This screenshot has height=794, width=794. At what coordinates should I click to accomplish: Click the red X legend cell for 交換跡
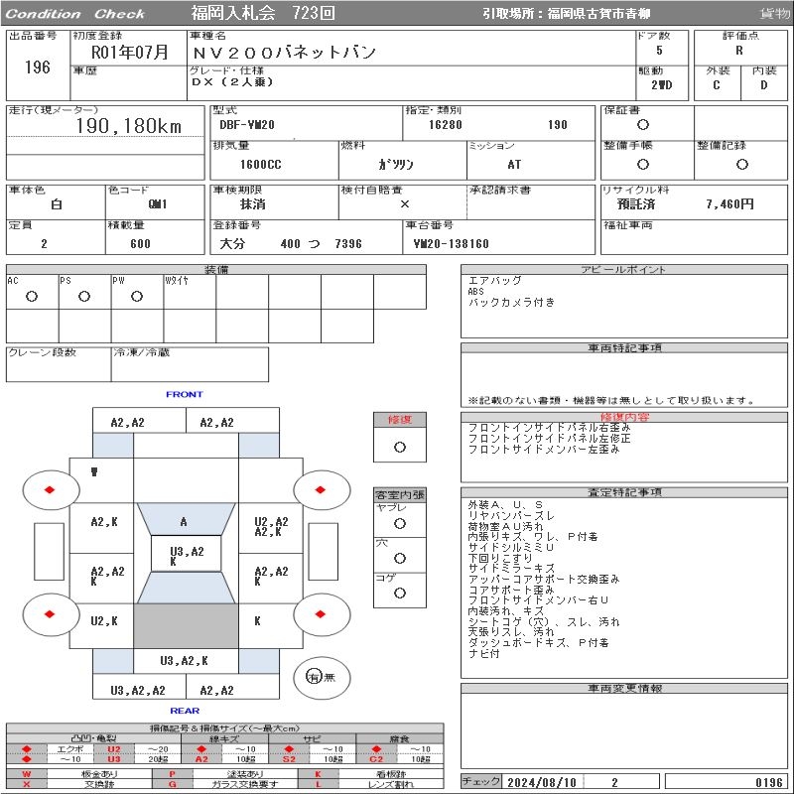[27, 784]
